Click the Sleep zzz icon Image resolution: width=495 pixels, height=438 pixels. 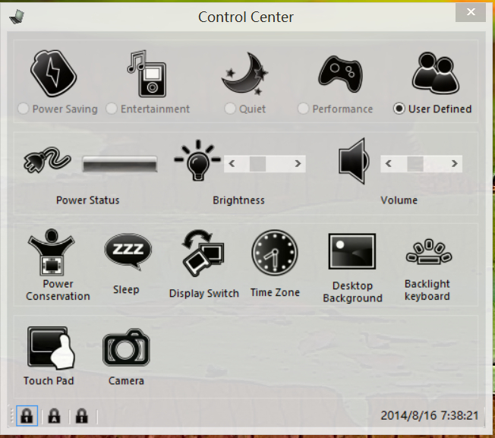pos(128,251)
